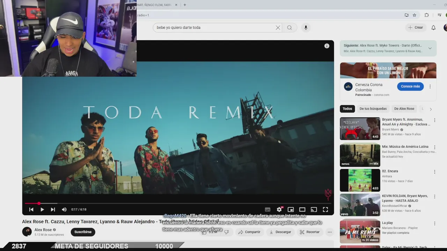The image size is (447, 251).
Task: Click the search field text
Action: click(178, 28)
